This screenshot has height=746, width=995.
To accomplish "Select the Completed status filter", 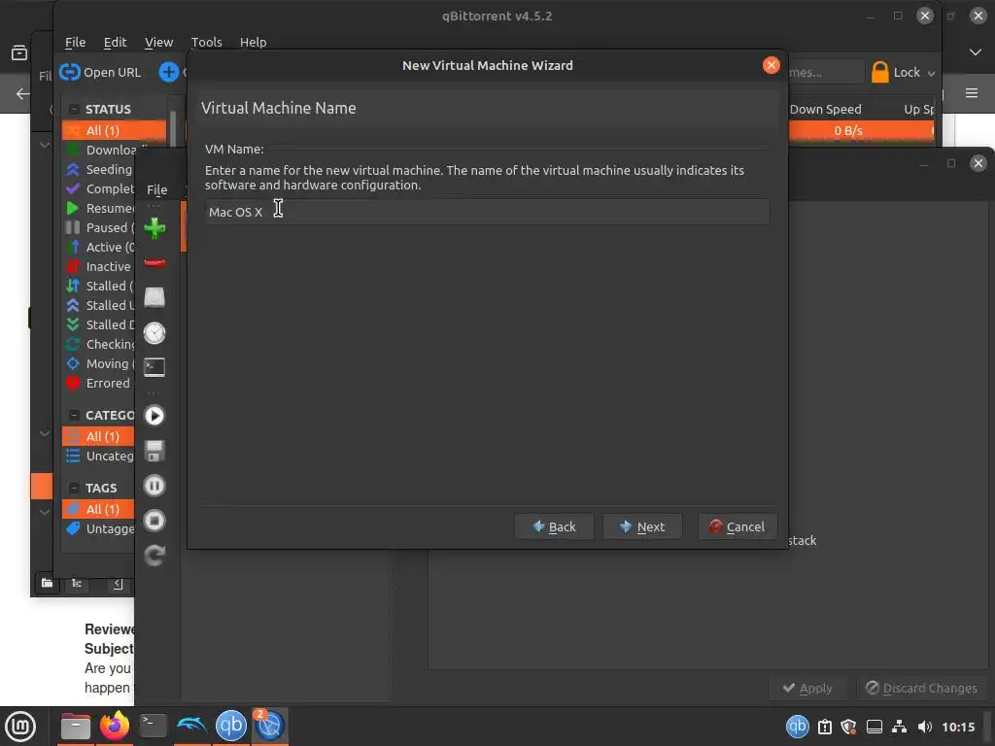I will tap(100, 188).
